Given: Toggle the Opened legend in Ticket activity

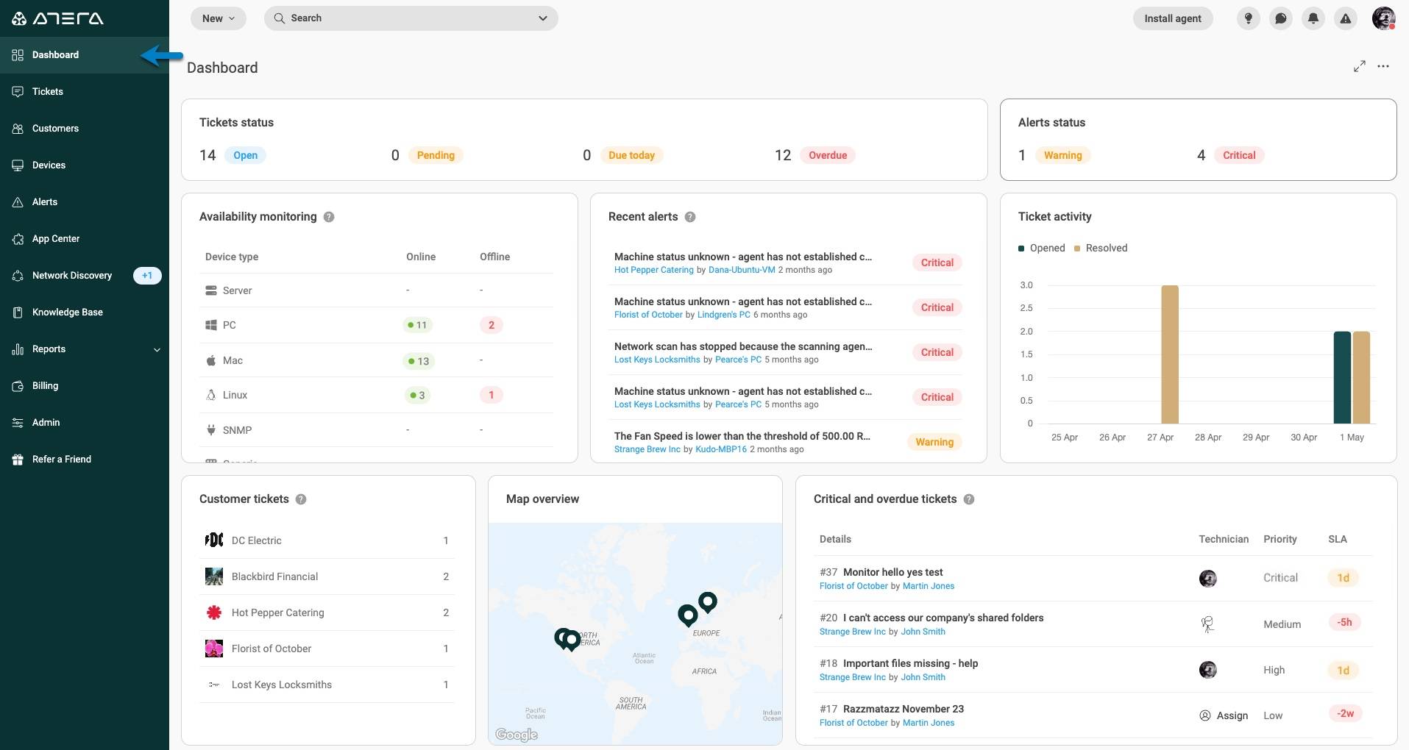Looking at the screenshot, I should pyautogui.click(x=1042, y=248).
